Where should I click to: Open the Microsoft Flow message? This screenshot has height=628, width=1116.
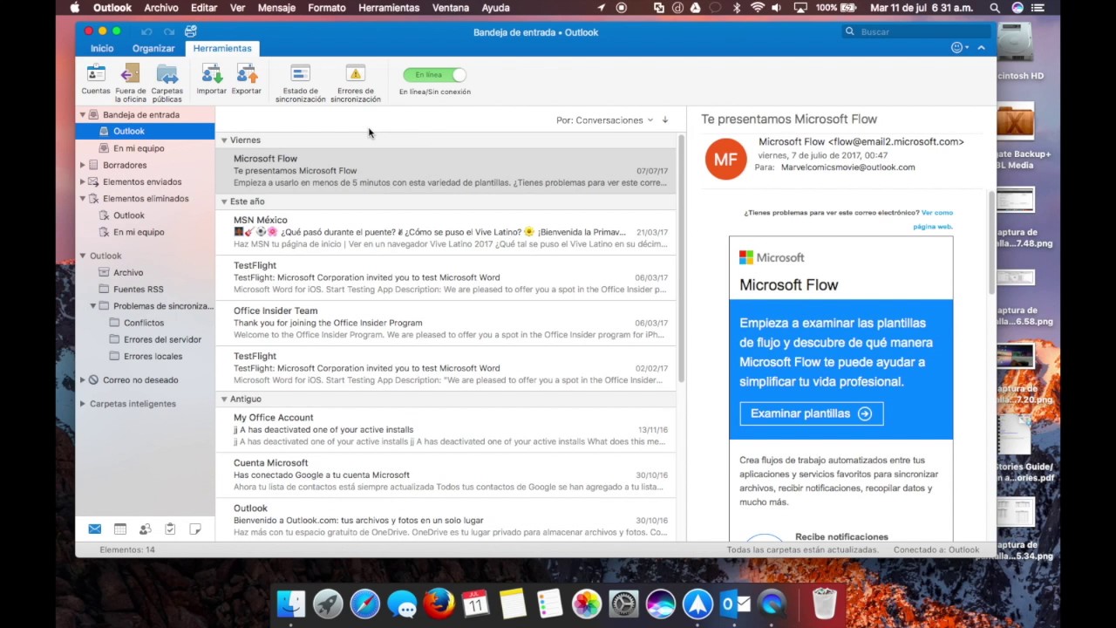coord(446,171)
